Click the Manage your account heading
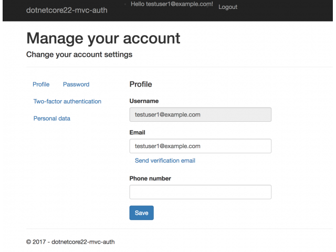The width and height of the screenshot is (336, 252). (103, 38)
